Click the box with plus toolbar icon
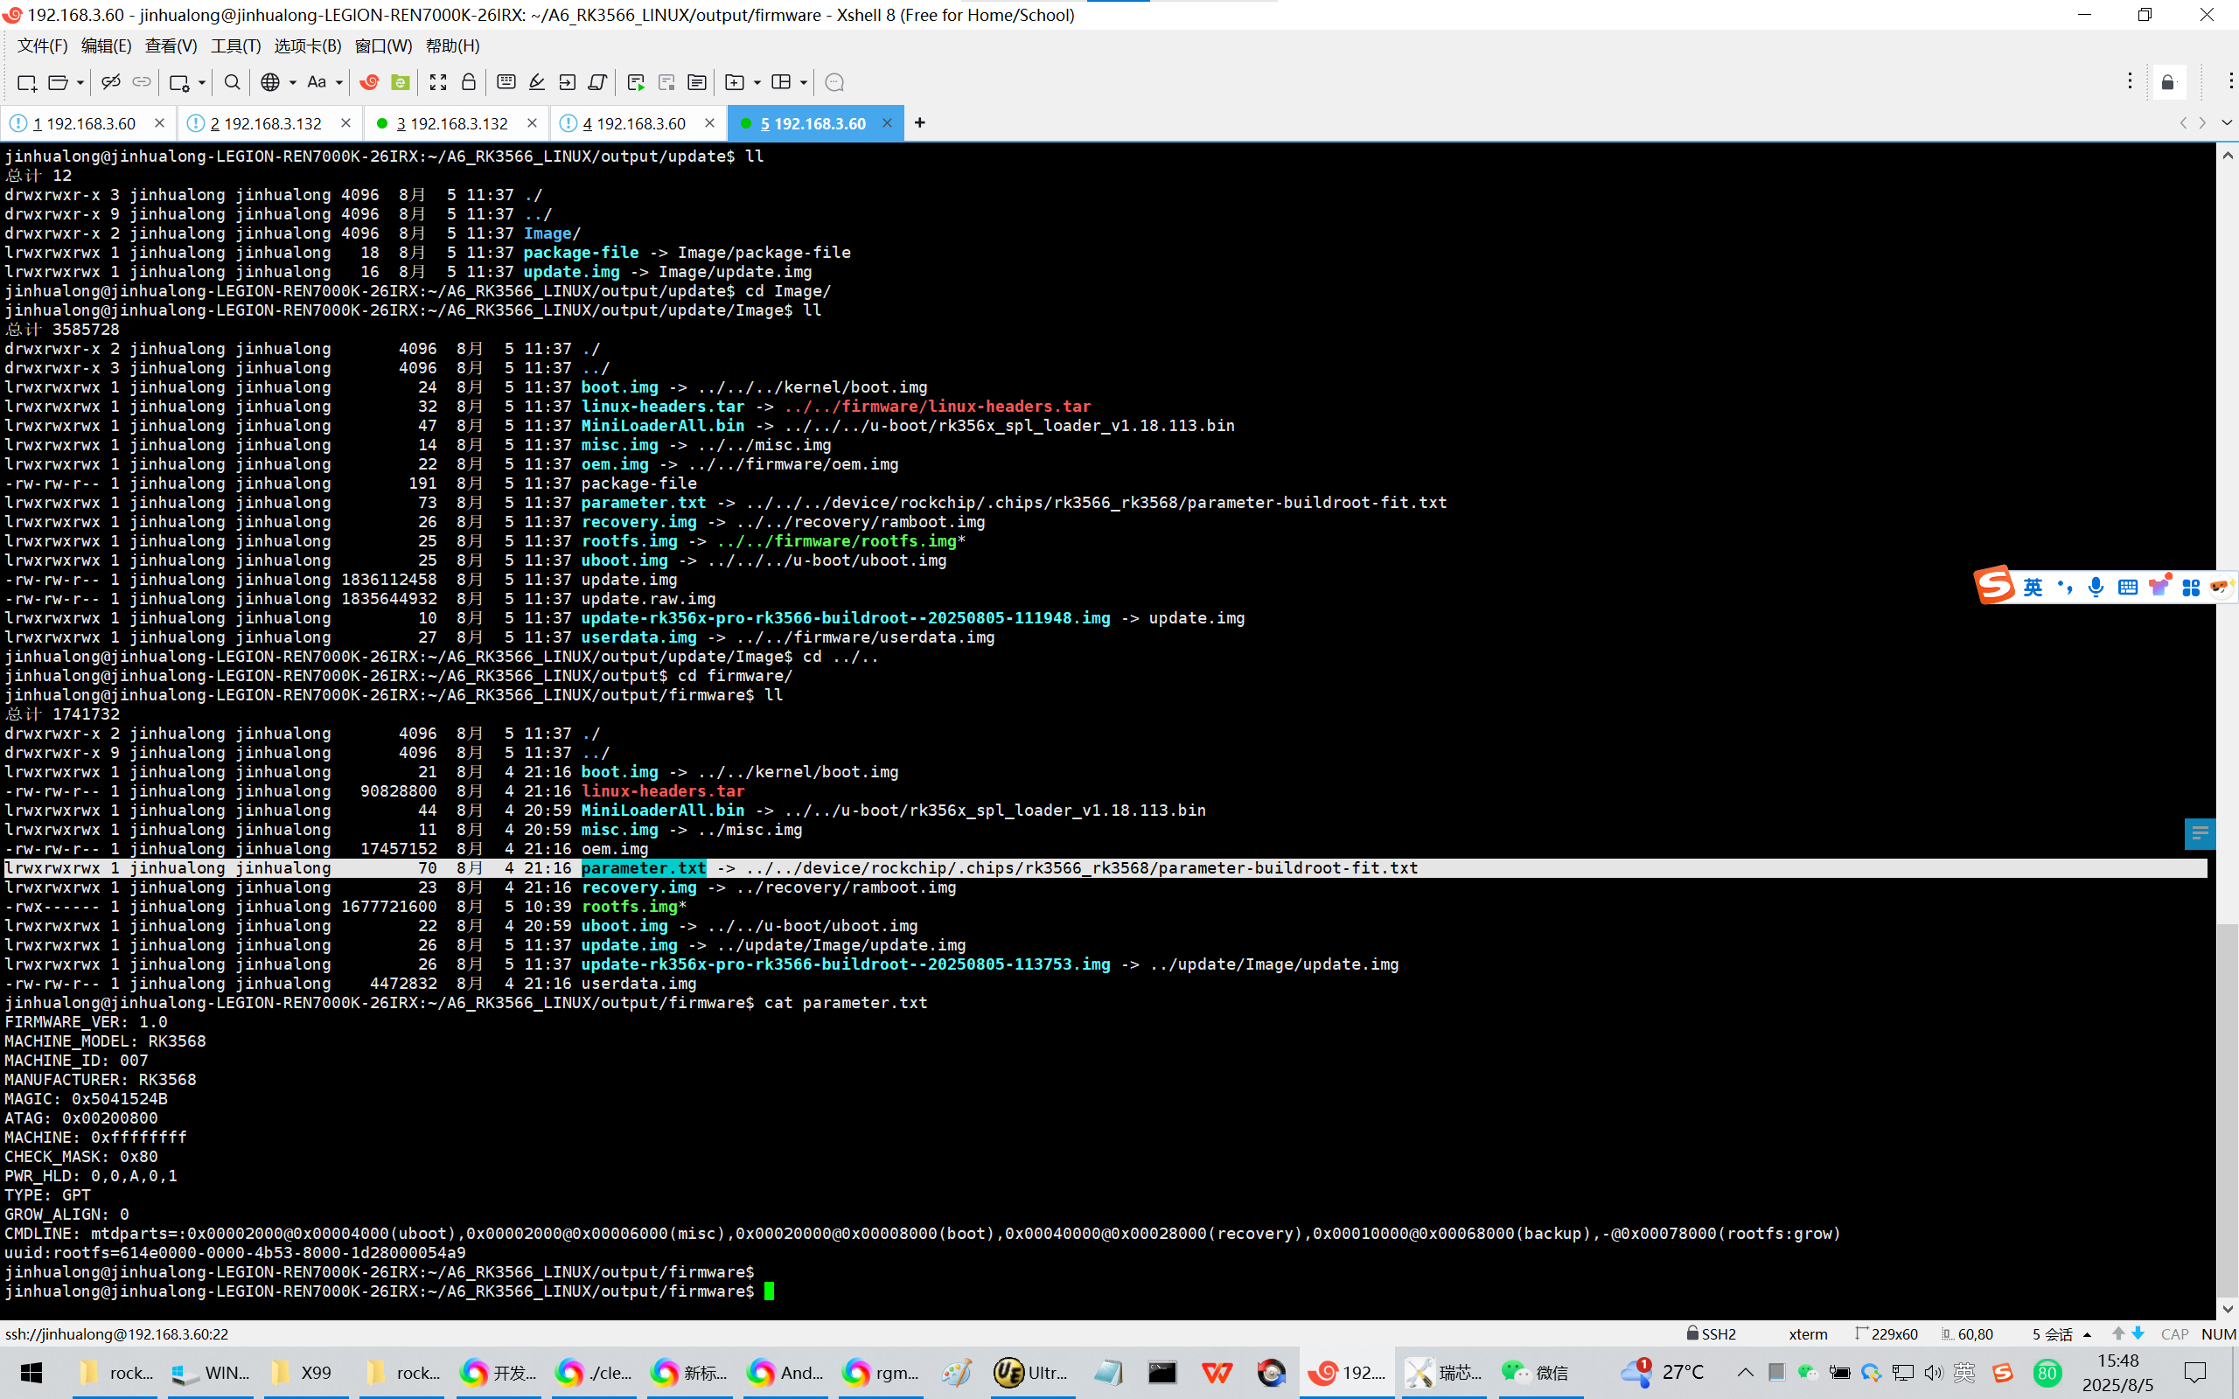2239x1399 pixels. click(735, 82)
